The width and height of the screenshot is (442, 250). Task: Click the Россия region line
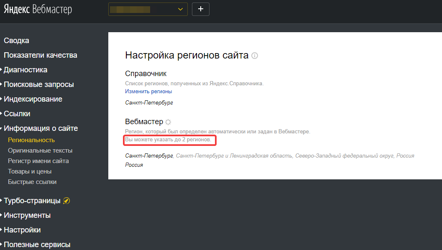[x=134, y=165]
